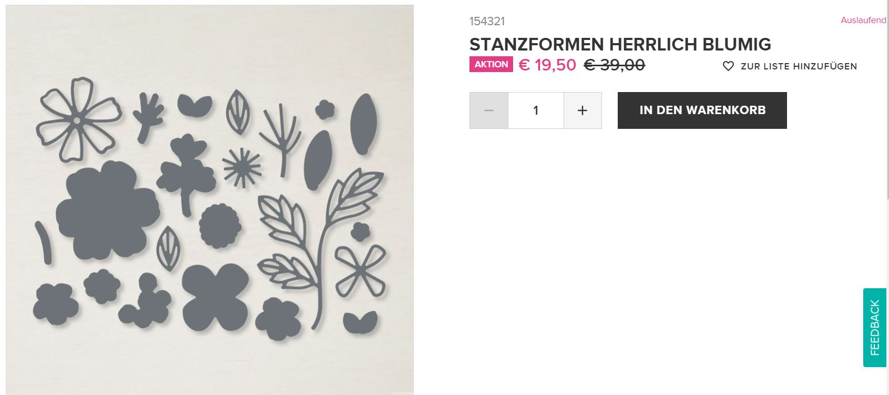Click the sale price € 19,50
Image resolution: width=889 pixels, height=395 pixels.
pyautogui.click(x=547, y=65)
